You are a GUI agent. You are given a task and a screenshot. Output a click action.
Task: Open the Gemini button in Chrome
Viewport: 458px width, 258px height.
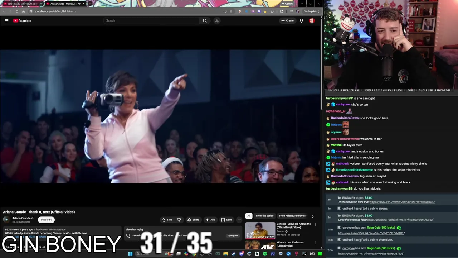click(287, 4)
